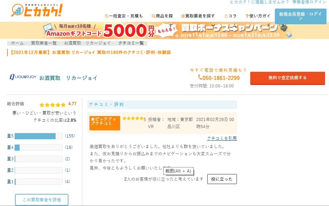Click the ヒカカク! site logo

(x=37, y=10)
